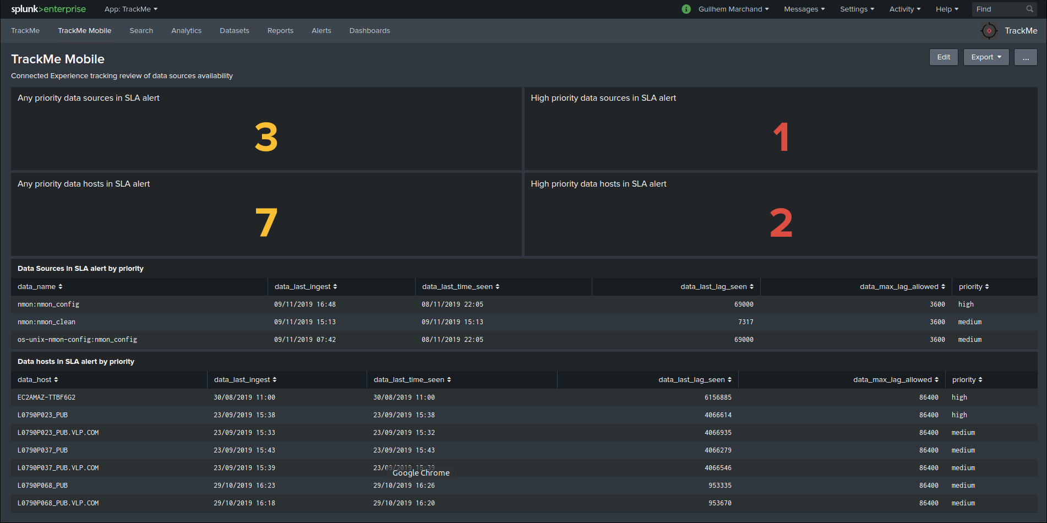Open the Reports nav tab
Viewport: 1047px width, 523px height.
(x=281, y=31)
